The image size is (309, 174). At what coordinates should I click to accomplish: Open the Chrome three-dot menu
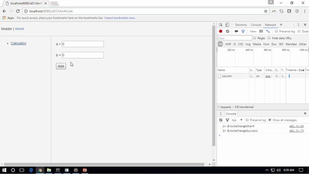(x=305, y=11)
